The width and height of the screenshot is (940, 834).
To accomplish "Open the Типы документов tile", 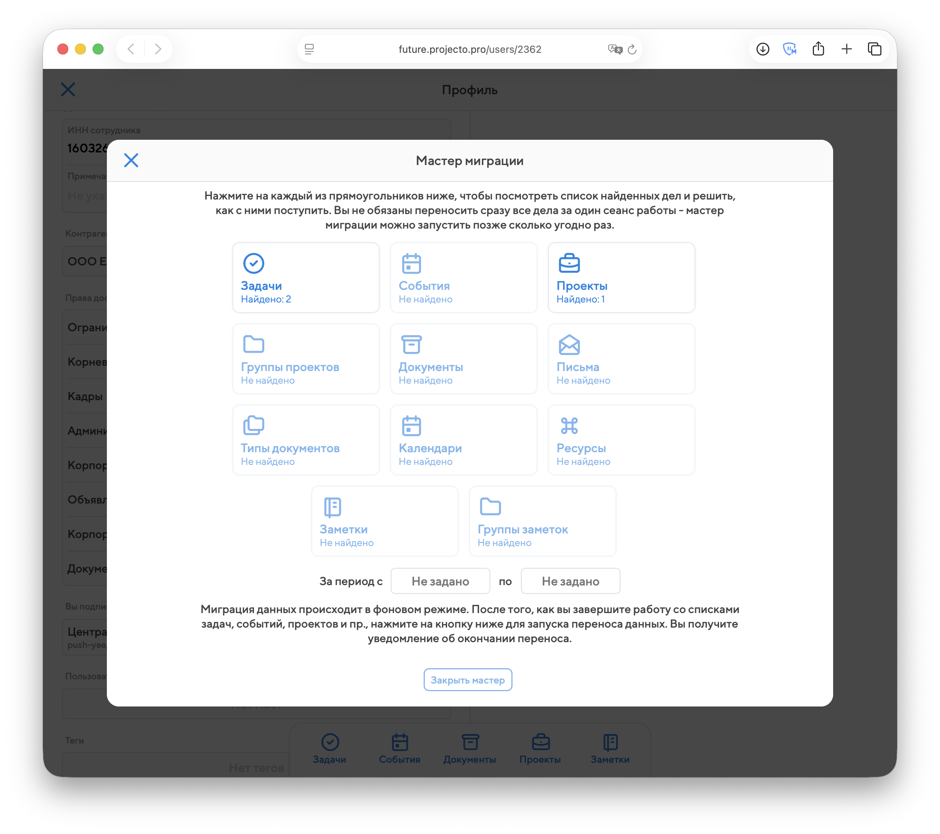I will 306,440.
